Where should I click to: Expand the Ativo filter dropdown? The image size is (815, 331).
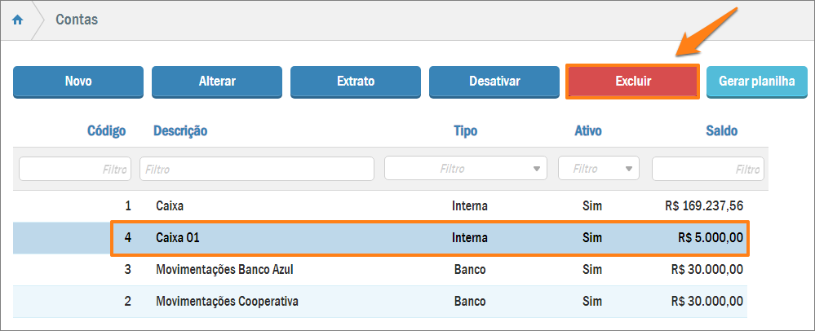pyautogui.click(x=598, y=169)
